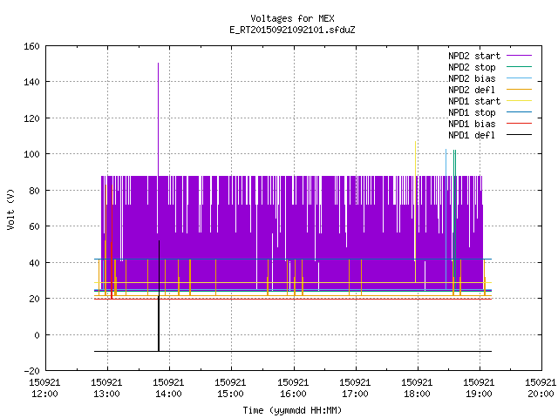Image resolution: width=558 pixels, height=418 pixels.
Task: Click the NPD1 start yellow legend line
Action: pyautogui.click(x=520, y=101)
